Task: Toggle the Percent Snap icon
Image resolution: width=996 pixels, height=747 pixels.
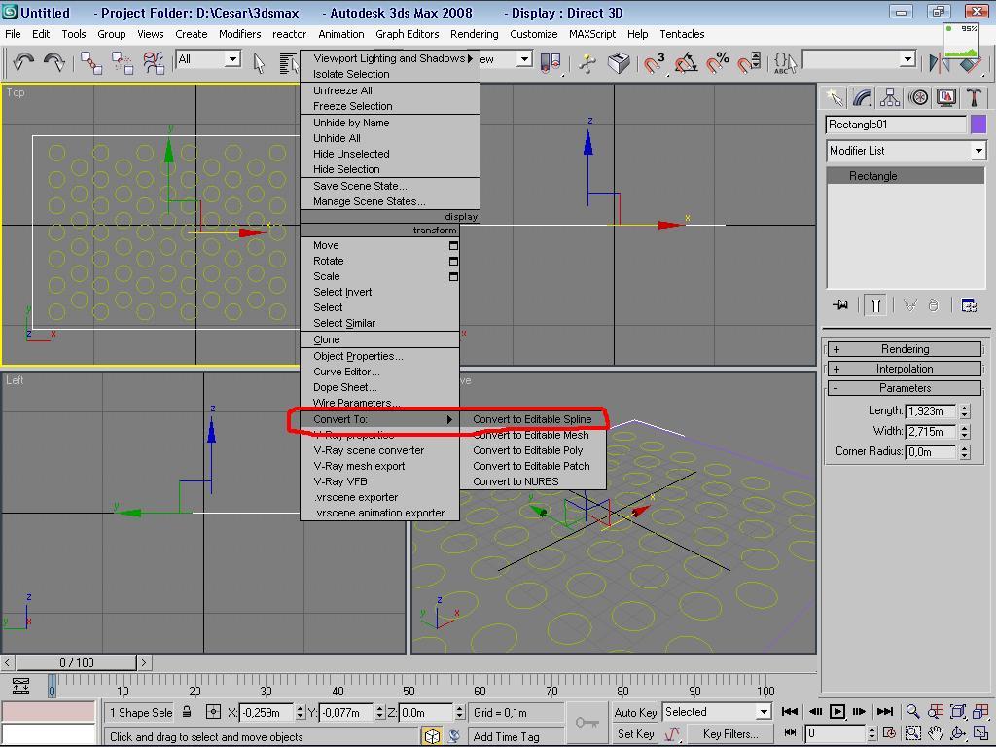Action: point(718,62)
